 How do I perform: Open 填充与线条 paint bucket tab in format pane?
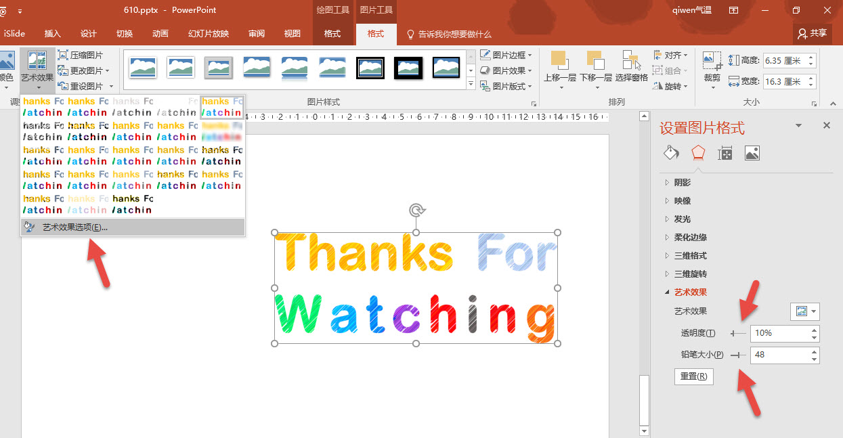[x=671, y=153]
